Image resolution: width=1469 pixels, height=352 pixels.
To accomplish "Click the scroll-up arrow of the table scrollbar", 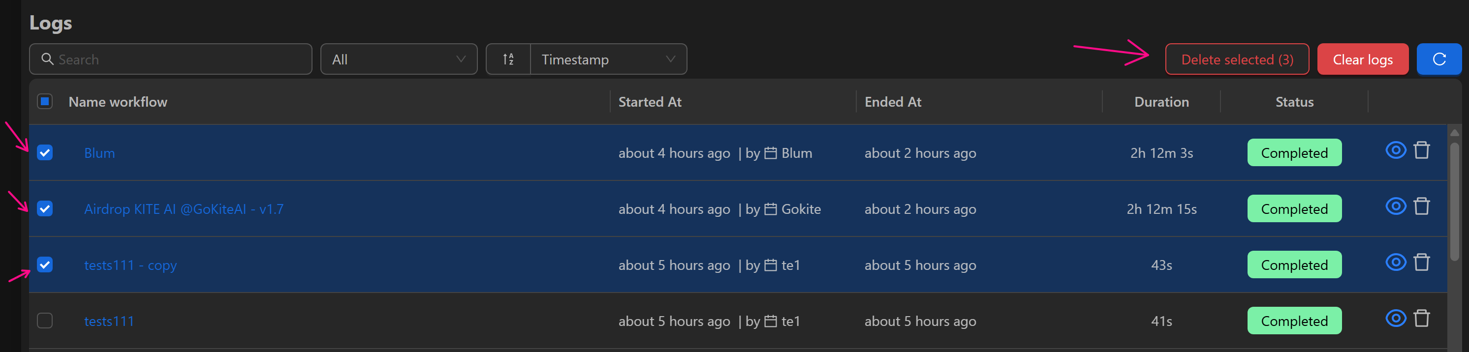I will pos(1454,133).
